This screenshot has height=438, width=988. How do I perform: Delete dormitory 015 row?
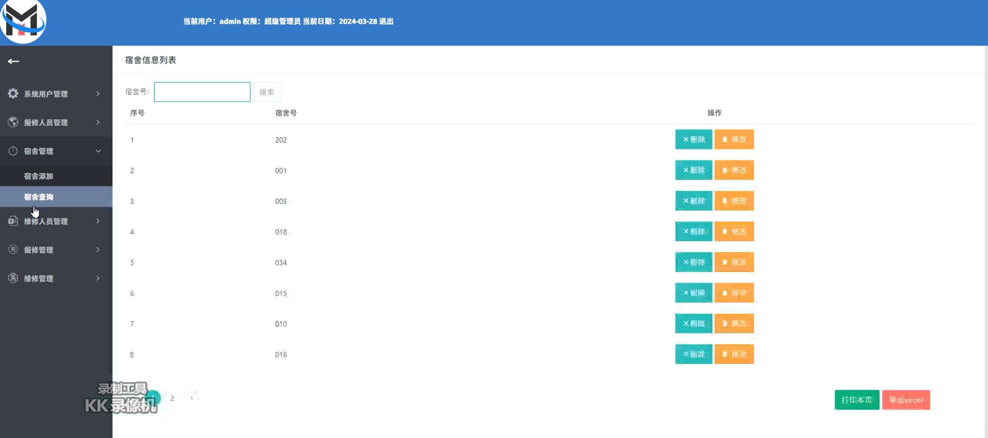pos(693,293)
